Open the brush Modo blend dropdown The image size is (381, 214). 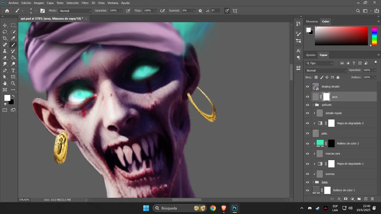[75, 11]
